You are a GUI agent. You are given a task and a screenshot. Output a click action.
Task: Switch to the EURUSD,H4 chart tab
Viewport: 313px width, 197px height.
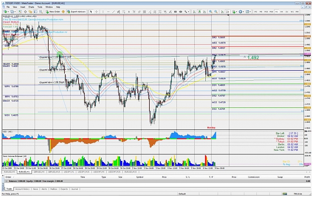(10, 171)
